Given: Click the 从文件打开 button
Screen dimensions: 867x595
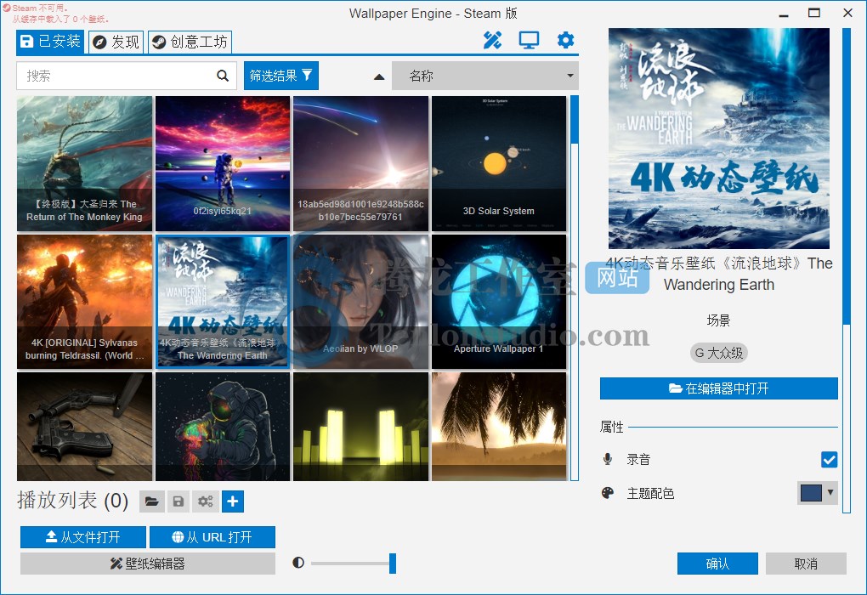Looking at the screenshot, I should coord(83,537).
